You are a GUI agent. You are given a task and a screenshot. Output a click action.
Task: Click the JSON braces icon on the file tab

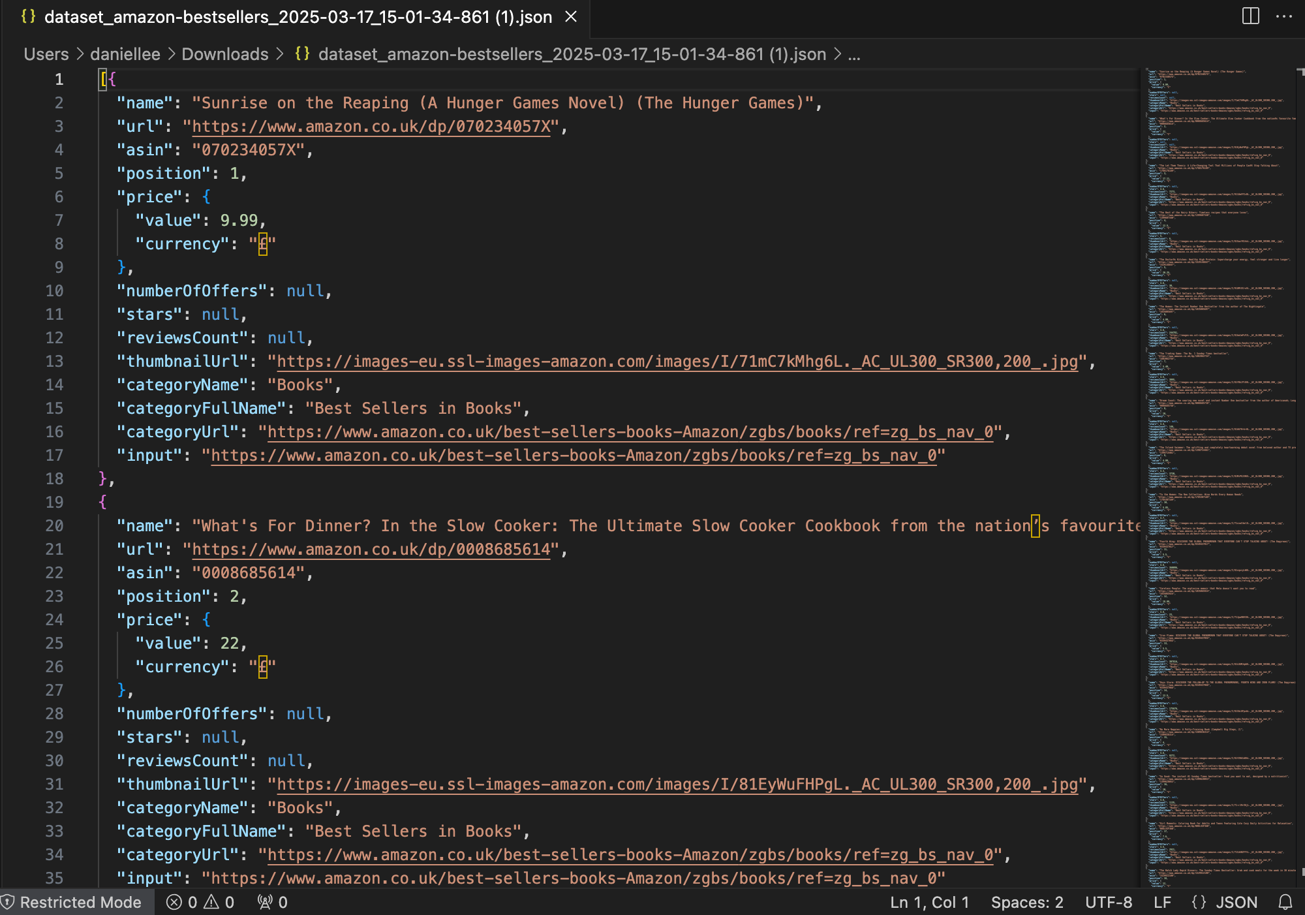(x=29, y=17)
